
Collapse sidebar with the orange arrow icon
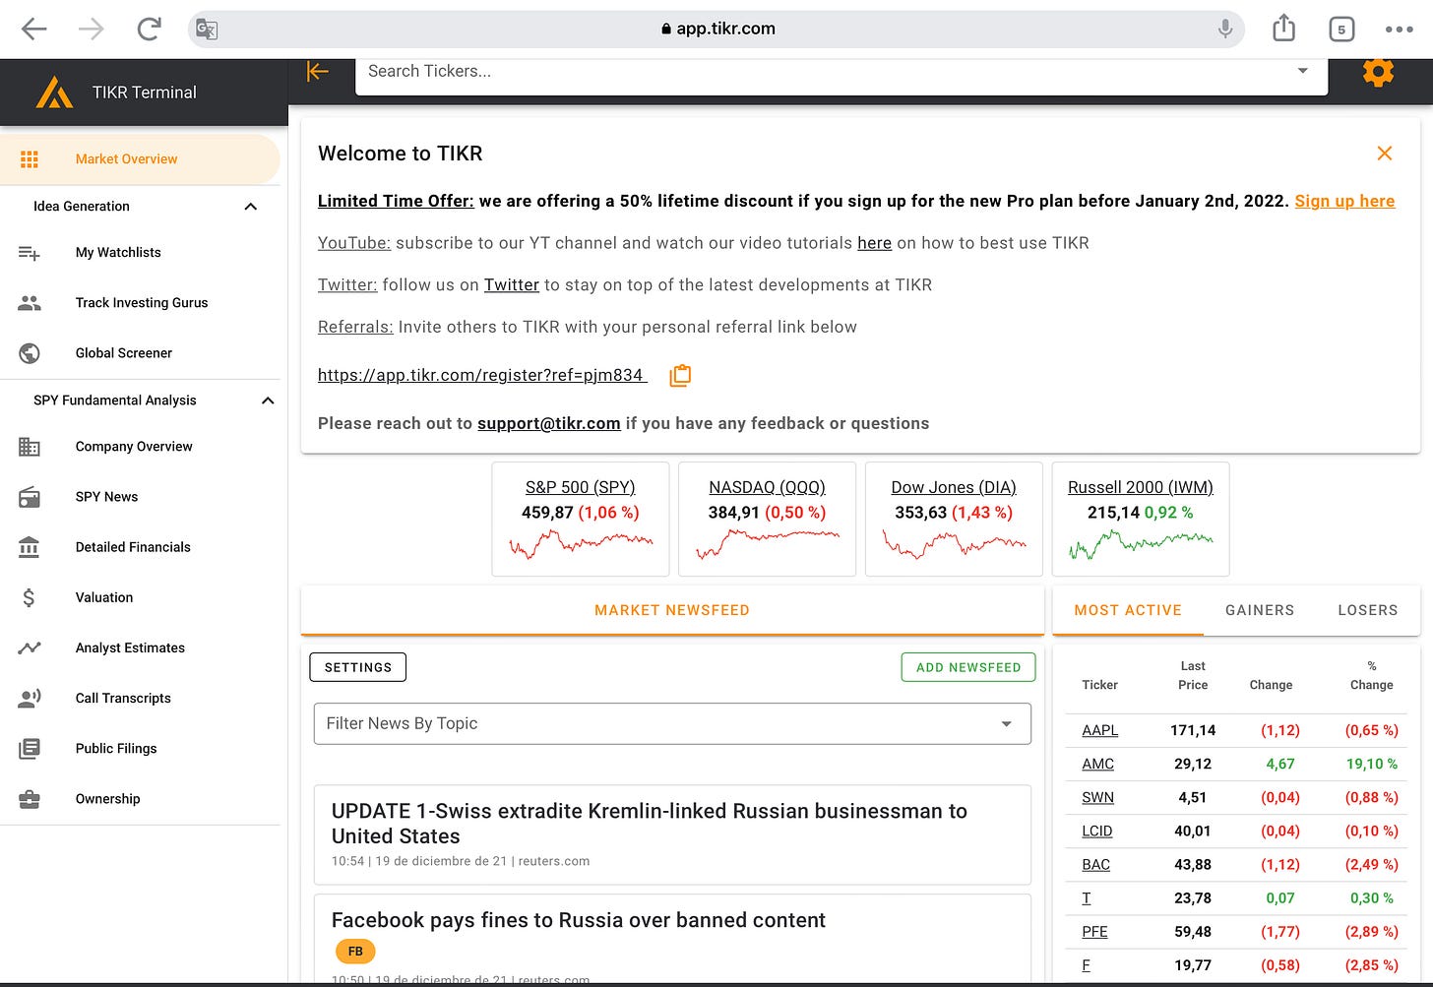click(x=317, y=71)
